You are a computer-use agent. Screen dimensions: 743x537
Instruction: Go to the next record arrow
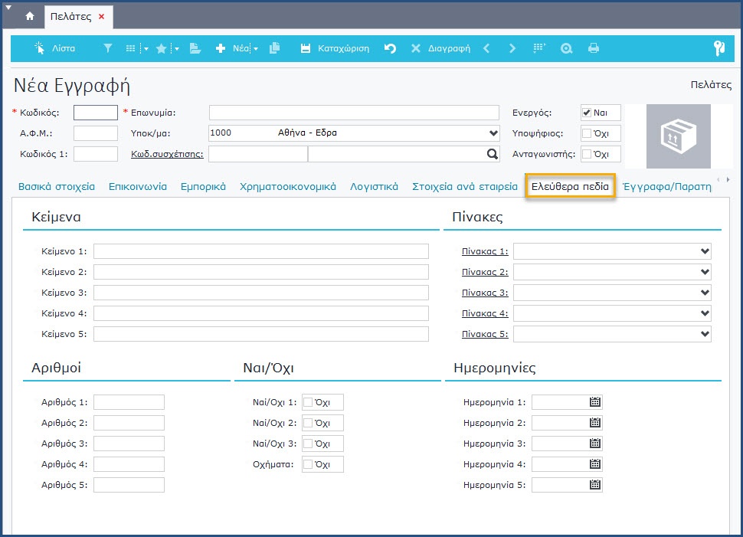512,48
